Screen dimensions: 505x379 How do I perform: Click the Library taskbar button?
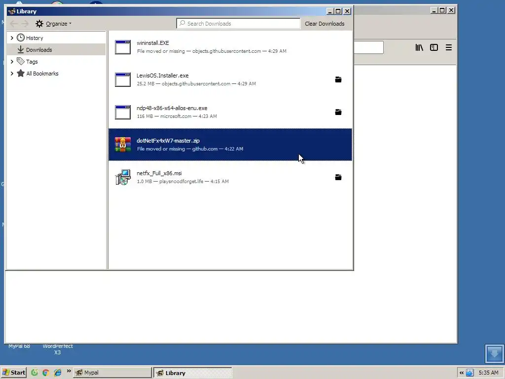[192, 373]
